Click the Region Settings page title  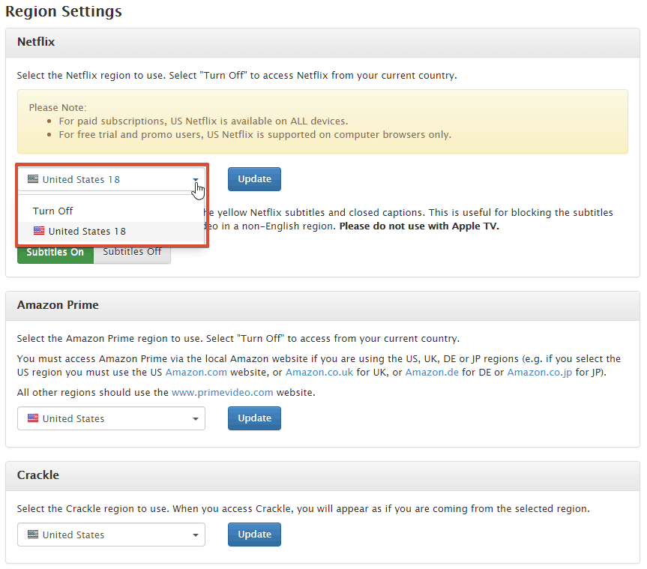click(x=64, y=11)
